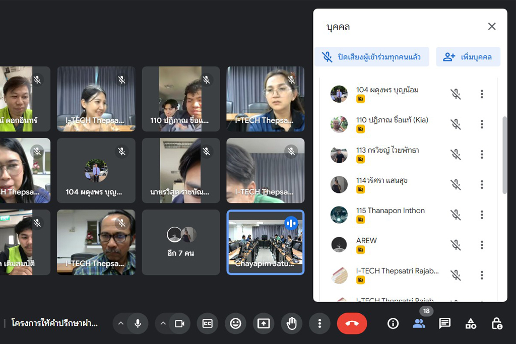Screen dimensions: 516x344
Task: Click muted mic icon on 104 ผดุงพร tile
Action: [x=122, y=151]
